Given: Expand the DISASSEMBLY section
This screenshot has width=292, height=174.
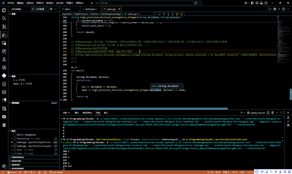Looking at the screenshot, I should (x=34, y=169).
